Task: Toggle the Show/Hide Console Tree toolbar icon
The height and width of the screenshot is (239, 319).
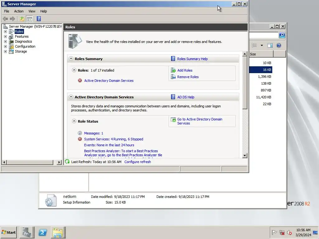Action: [x=30, y=19]
